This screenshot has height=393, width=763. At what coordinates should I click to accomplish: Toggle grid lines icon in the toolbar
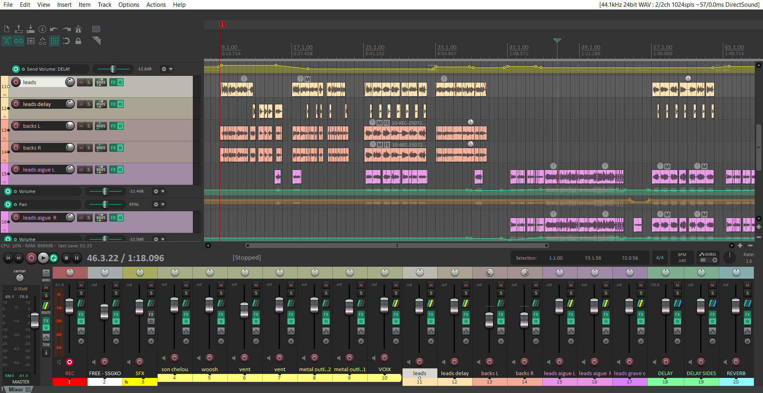click(x=54, y=41)
